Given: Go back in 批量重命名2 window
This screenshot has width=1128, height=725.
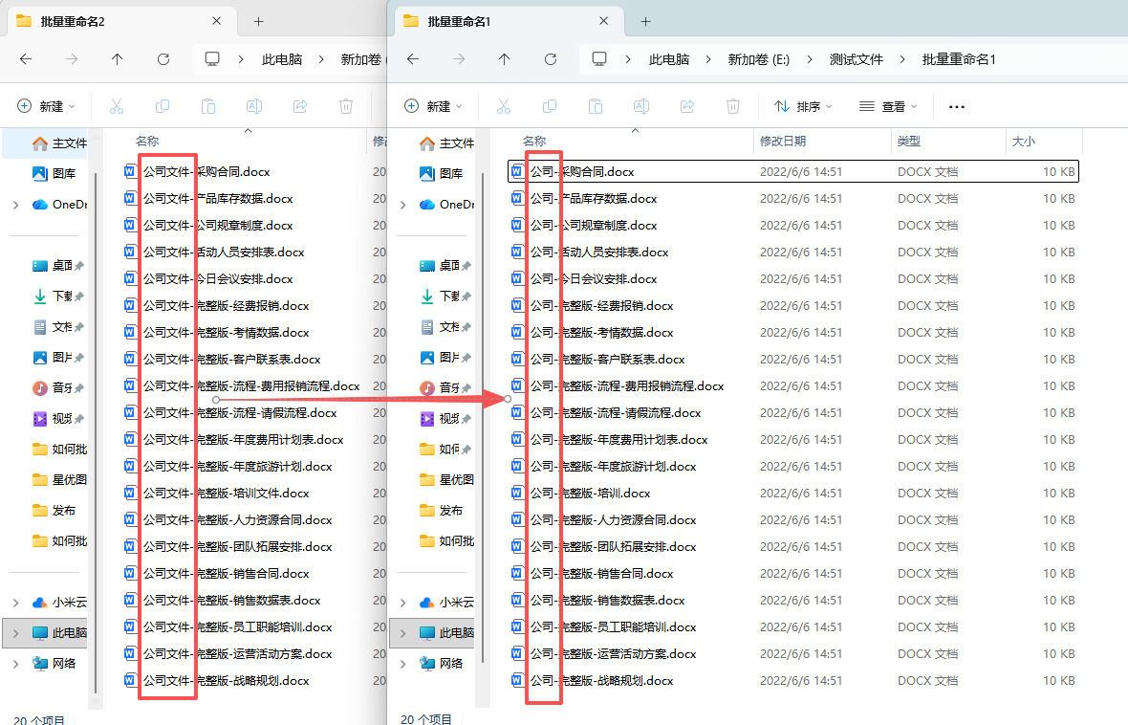Looking at the screenshot, I should [26, 59].
